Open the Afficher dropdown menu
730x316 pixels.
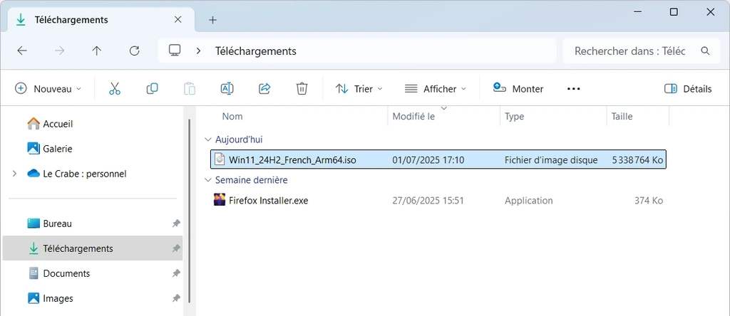tap(435, 89)
